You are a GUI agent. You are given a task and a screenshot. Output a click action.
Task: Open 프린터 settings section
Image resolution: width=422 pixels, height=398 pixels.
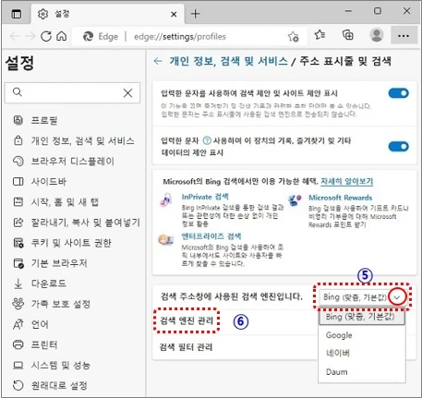click(x=35, y=344)
